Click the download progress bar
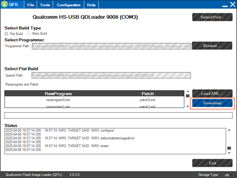The width and height of the screenshot is (237, 178). point(118,115)
